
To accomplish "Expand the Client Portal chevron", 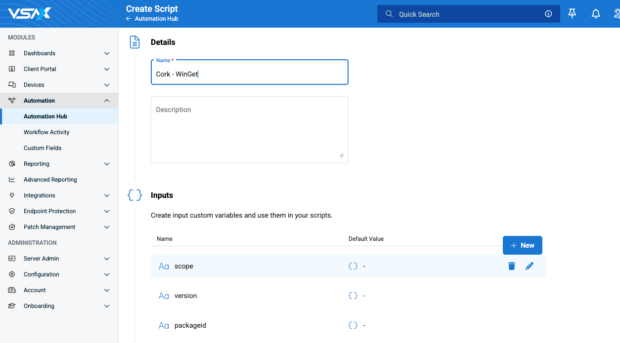I will 107,69.
